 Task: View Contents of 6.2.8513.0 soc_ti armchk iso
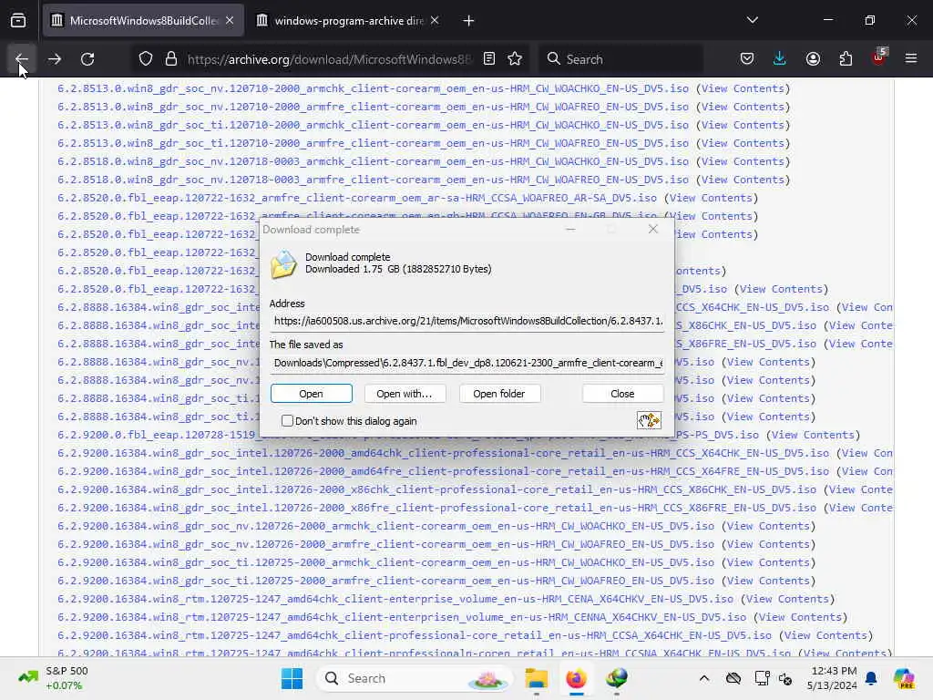tap(743, 125)
